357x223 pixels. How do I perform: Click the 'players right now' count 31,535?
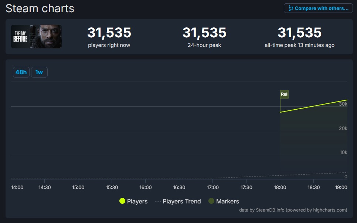click(109, 33)
